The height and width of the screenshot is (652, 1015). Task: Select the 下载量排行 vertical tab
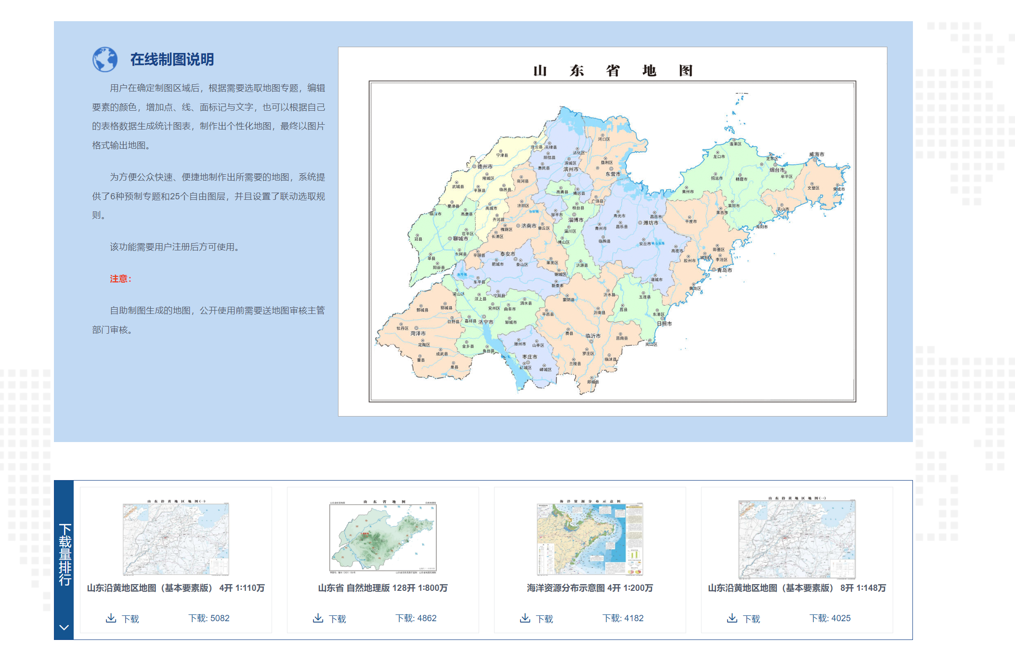pos(64,554)
